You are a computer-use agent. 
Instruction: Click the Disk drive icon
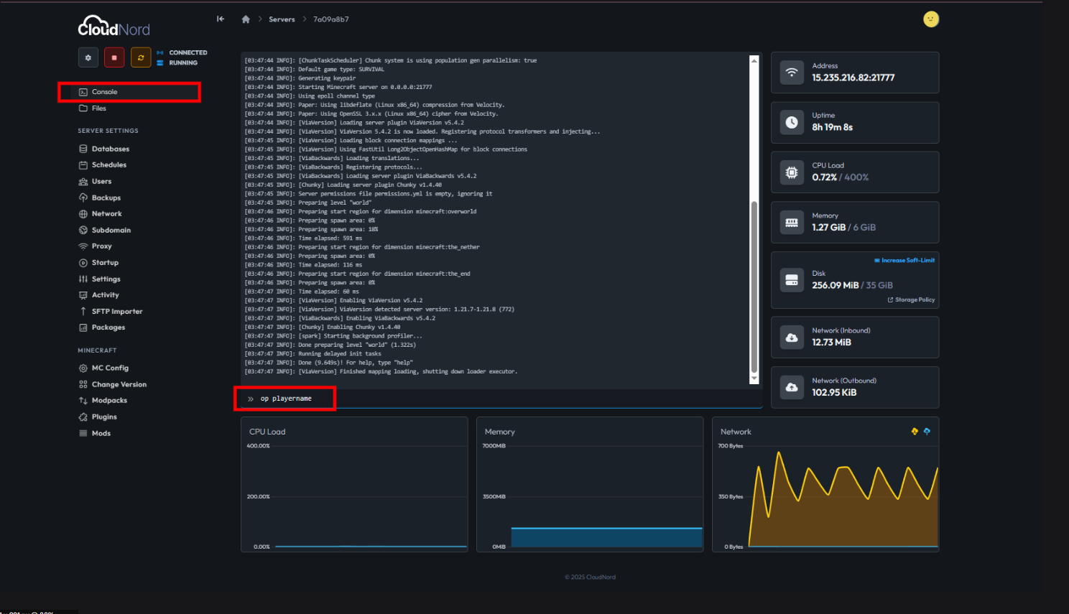pyautogui.click(x=792, y=280)
